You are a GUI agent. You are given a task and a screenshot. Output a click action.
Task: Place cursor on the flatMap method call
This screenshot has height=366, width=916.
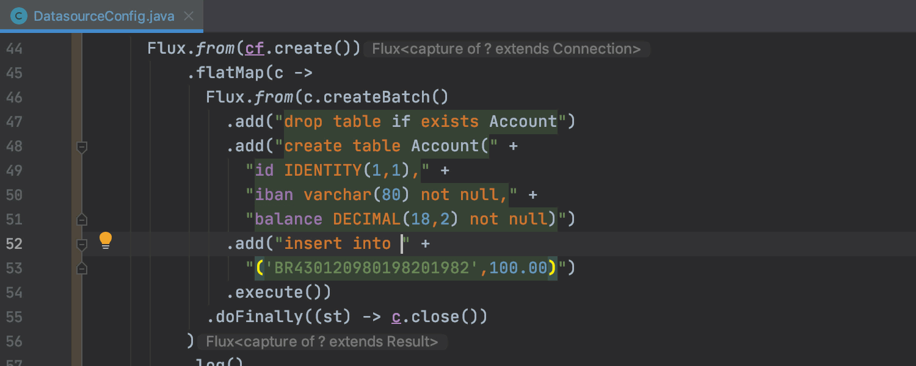230,73
